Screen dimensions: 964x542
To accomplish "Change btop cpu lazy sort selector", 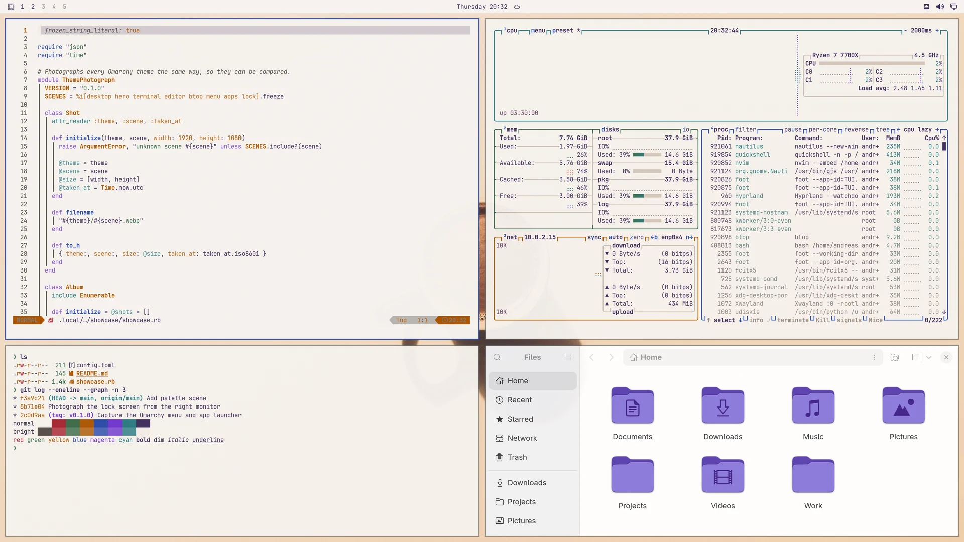I will pos(917,130).
